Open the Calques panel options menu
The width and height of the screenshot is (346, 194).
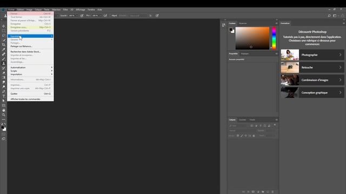[x=276, y=120]
